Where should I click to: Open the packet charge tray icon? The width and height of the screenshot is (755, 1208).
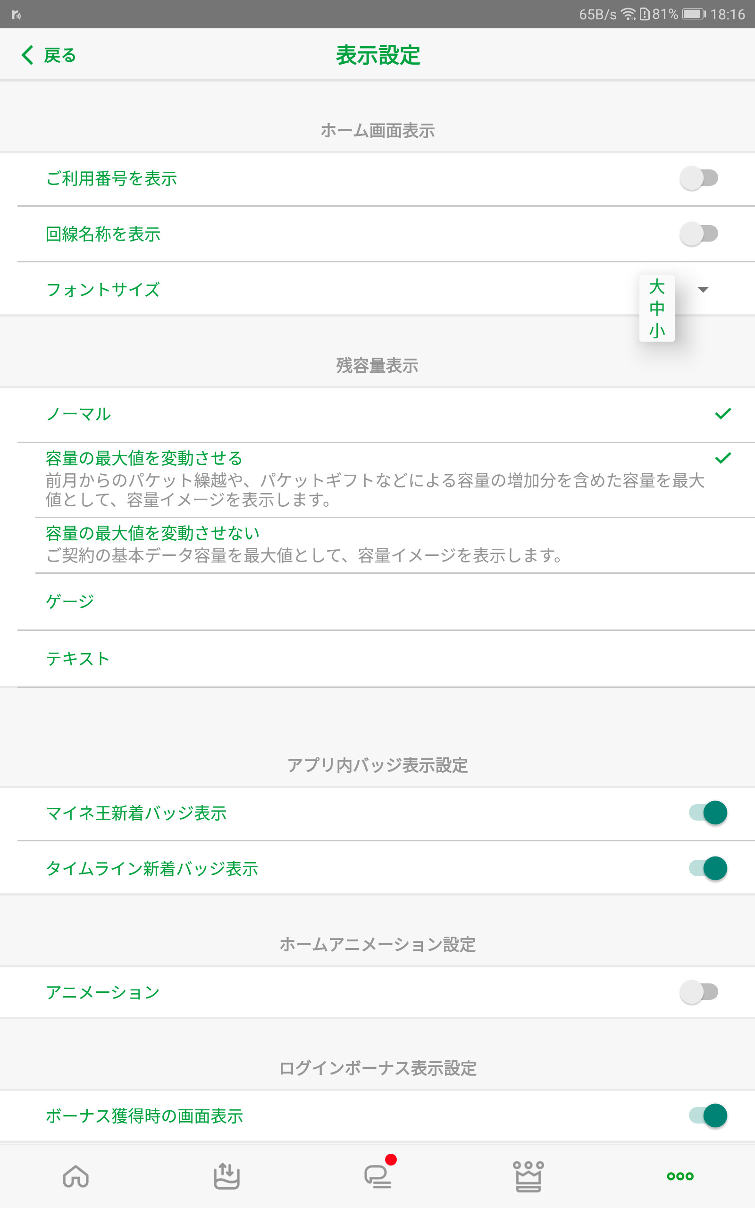[226, 1175]
